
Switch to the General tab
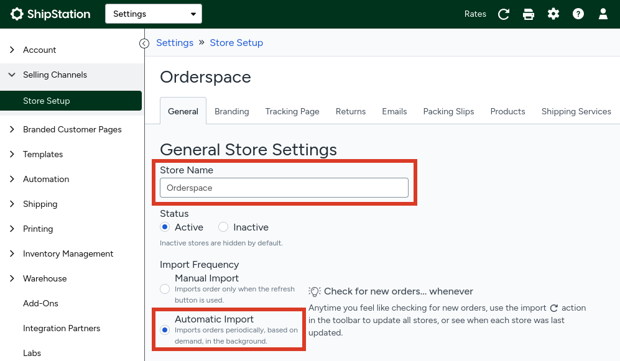click(x=183, y=111)
